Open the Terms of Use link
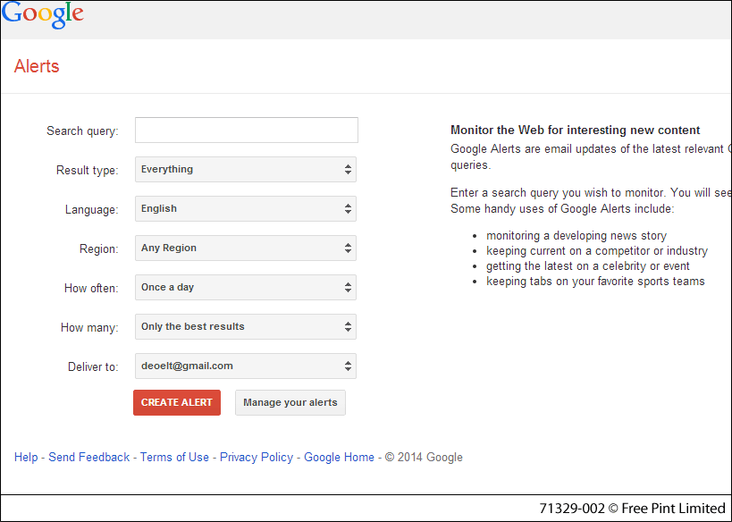The height and width of the screenshot is (522, 732). (x=174, y=457)
